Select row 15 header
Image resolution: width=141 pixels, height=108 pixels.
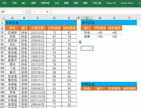point(2,80)
